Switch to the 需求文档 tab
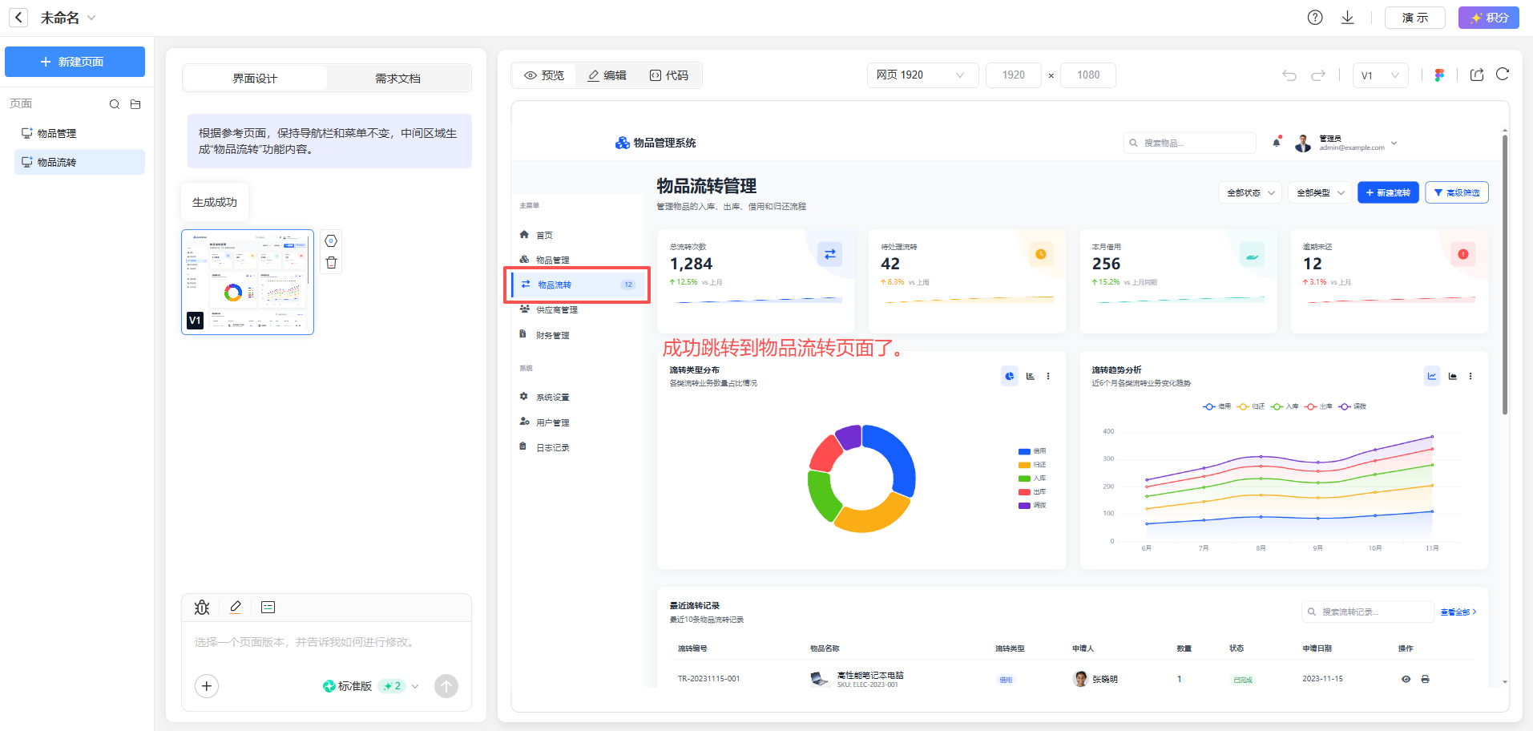1533x731 pixels. coord(397,79)
